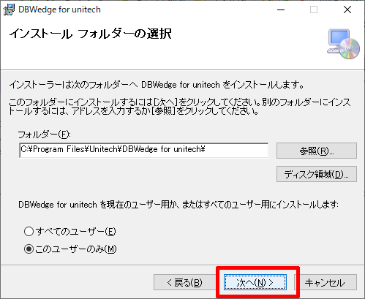
Task: Open the 参照(R) browse folder dialog
Action: pos(317,151)
